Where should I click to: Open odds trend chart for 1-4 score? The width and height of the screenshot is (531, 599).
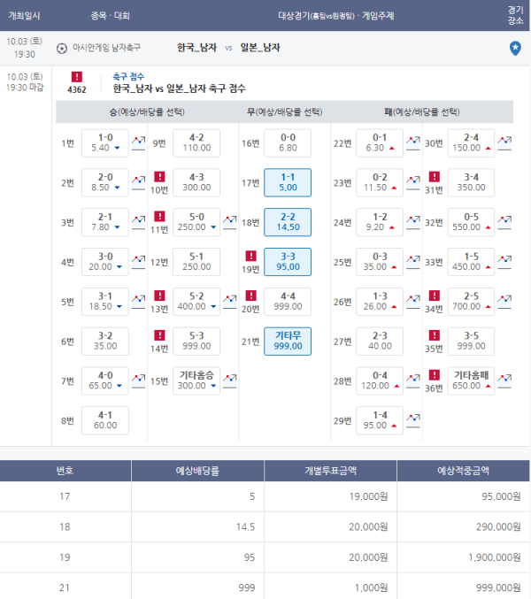click(413, 421)
